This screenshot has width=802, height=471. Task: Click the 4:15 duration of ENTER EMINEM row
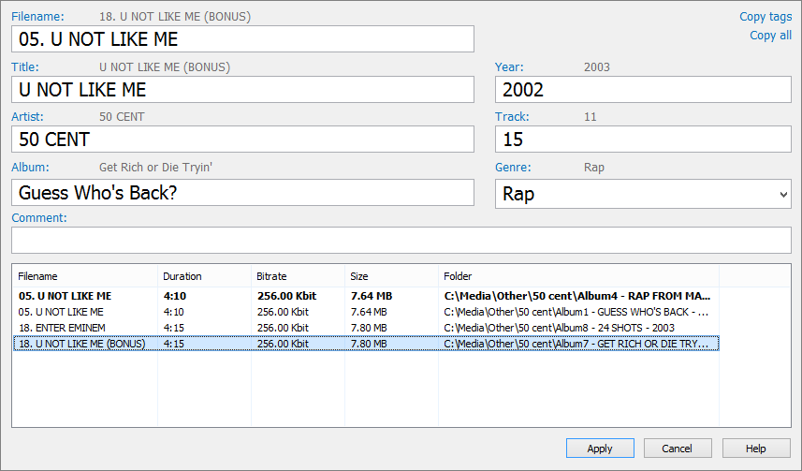point(174,328)
